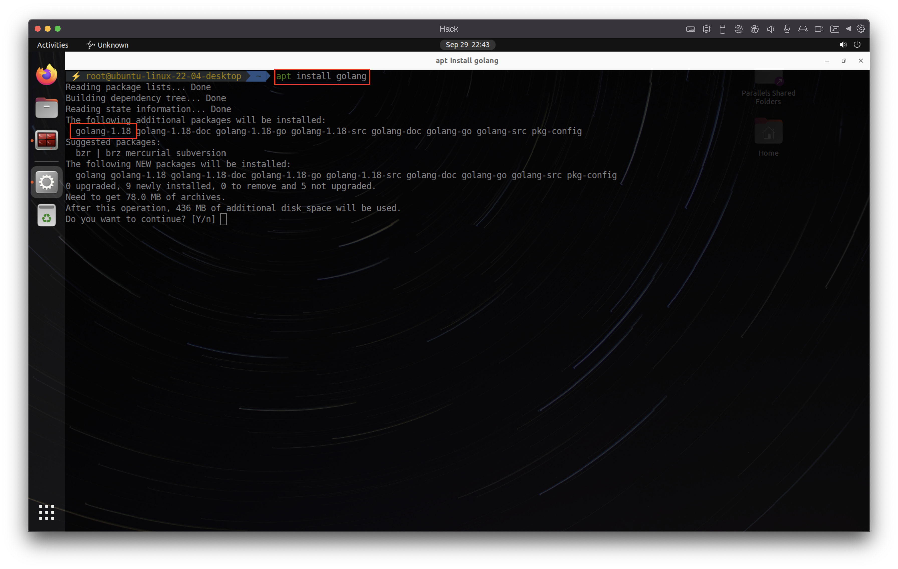This screenshot has height=569, width=898.
Task: Toggle sound speaker icon in Parallels toolbar
Action: [x=770, y=29]
